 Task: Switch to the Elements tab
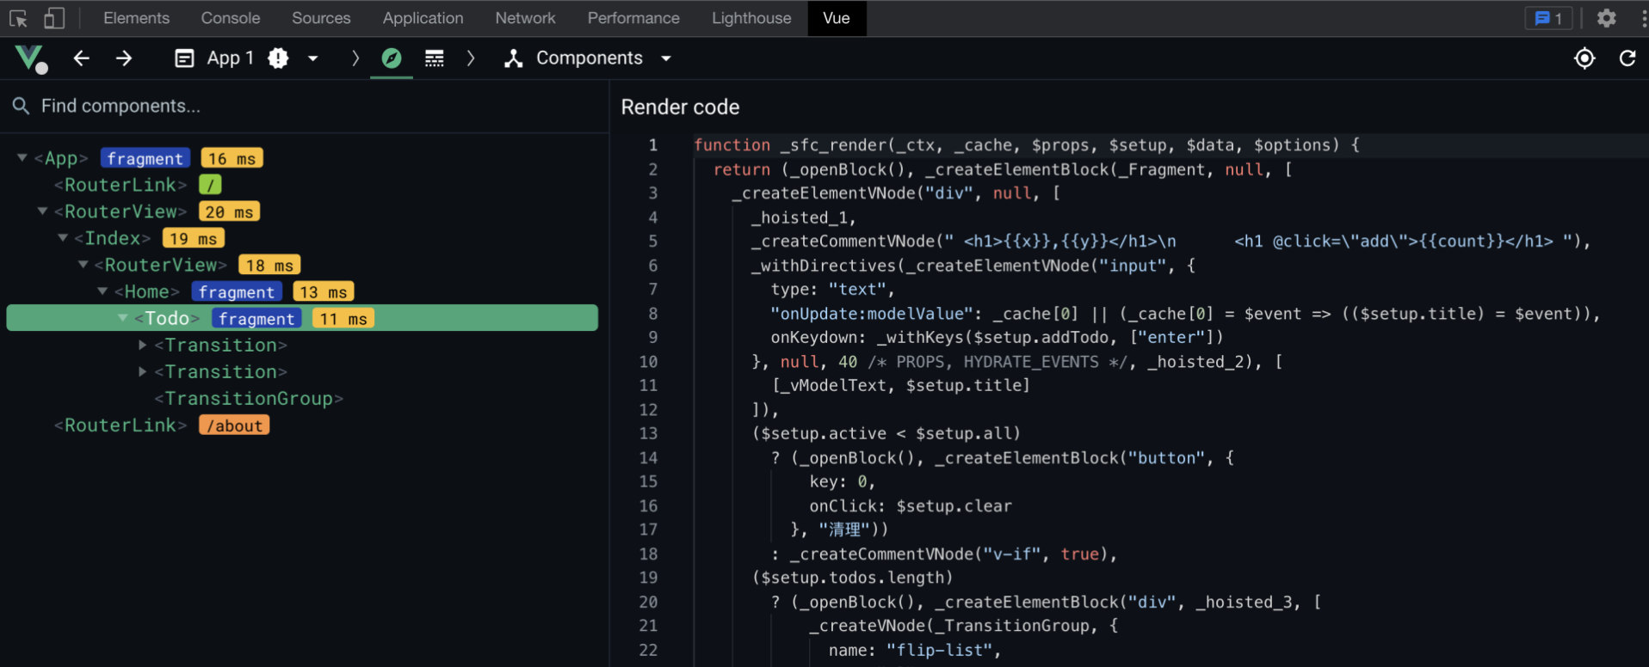[x=136, y=18]
